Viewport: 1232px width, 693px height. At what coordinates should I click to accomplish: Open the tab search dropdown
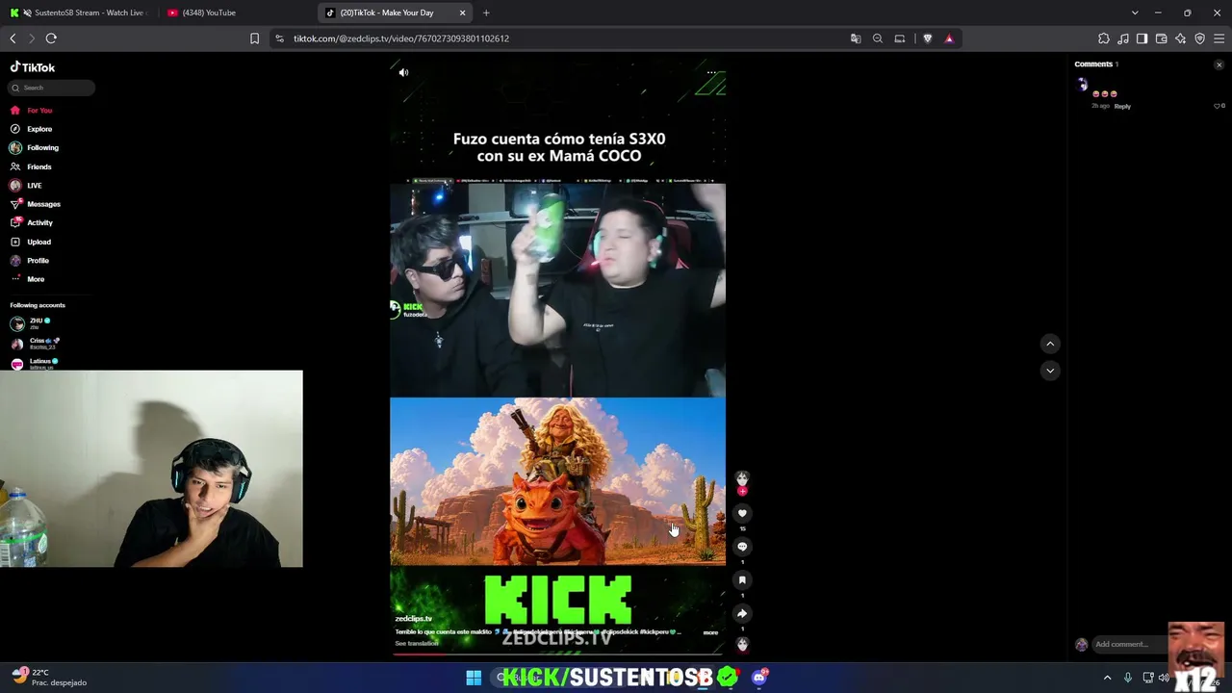pos(1135,13)
